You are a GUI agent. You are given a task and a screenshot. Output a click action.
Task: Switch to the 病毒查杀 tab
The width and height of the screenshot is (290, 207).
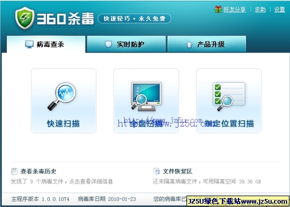point(46,44)
